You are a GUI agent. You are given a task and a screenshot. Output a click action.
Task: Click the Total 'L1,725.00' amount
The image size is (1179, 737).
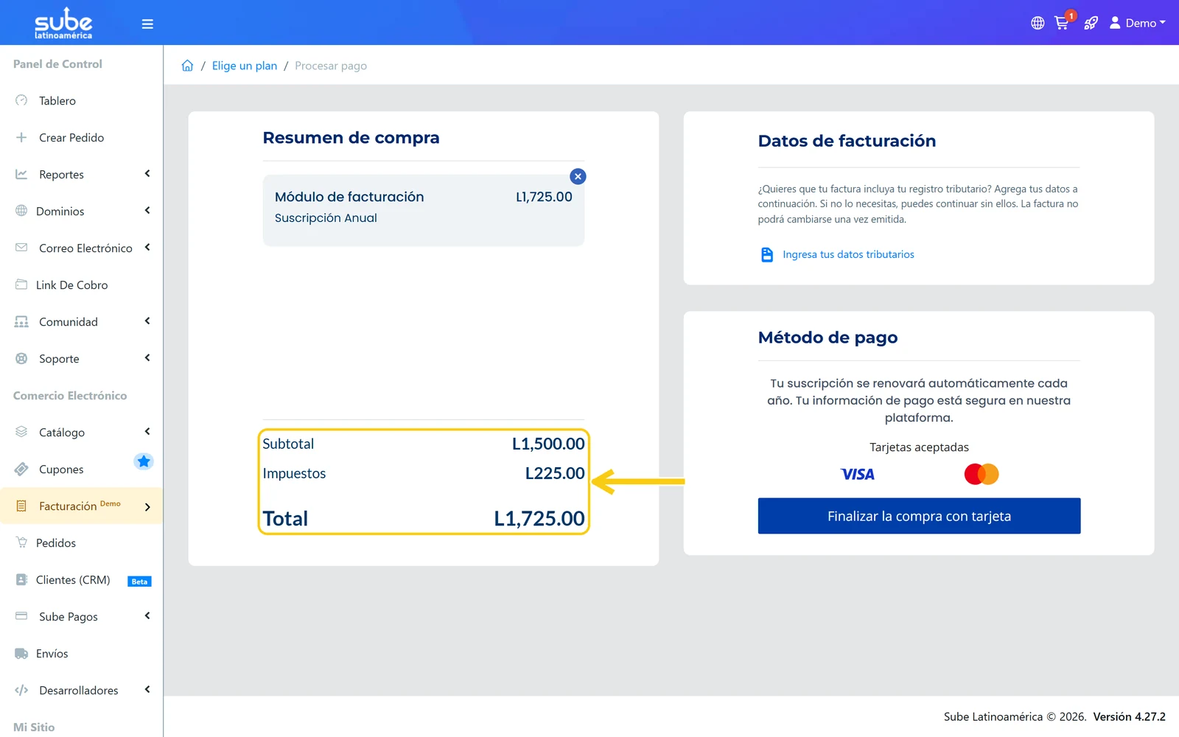point(539,519)
